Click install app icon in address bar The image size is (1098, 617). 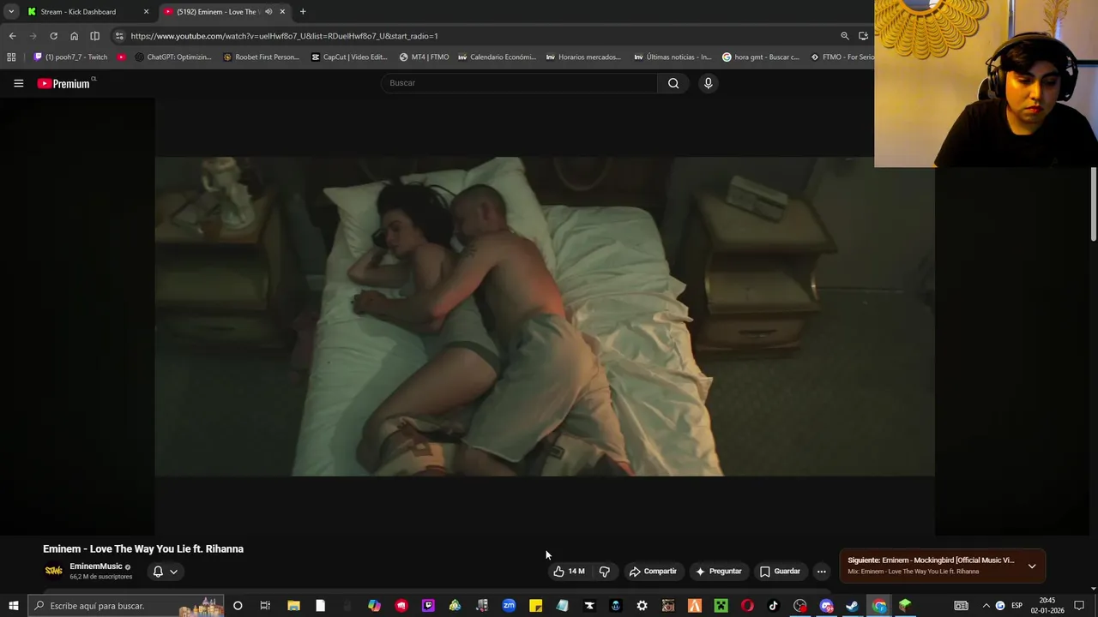[863, 36]
